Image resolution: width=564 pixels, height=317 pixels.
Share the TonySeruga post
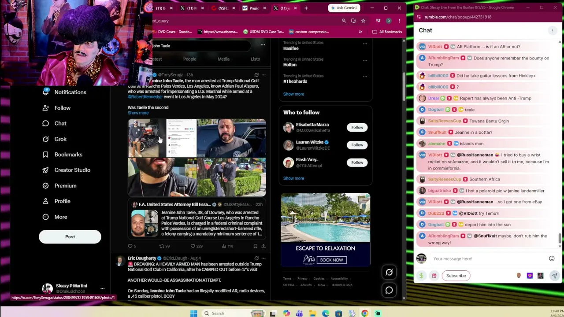click(263, 246)
